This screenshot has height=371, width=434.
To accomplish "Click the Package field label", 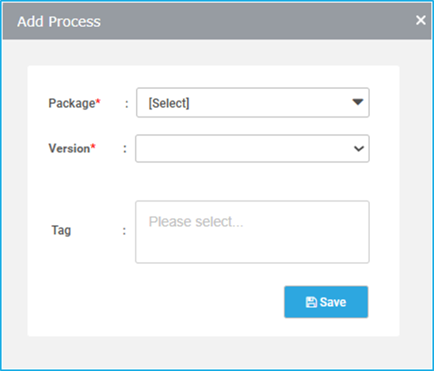I will coord(72,103).
